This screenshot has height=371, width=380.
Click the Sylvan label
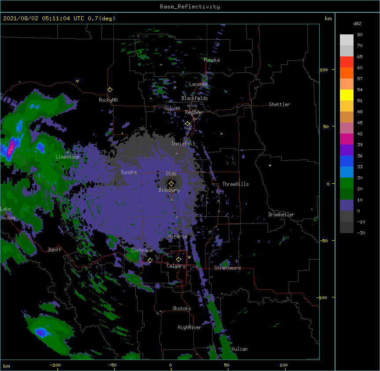click(172, 108)
